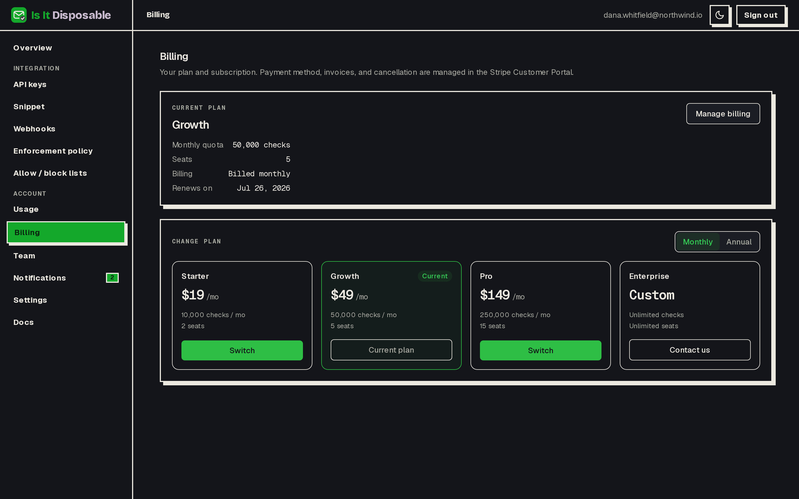Click the Enterprise plan title
799x499 pixels.
[x=649, y=276]
